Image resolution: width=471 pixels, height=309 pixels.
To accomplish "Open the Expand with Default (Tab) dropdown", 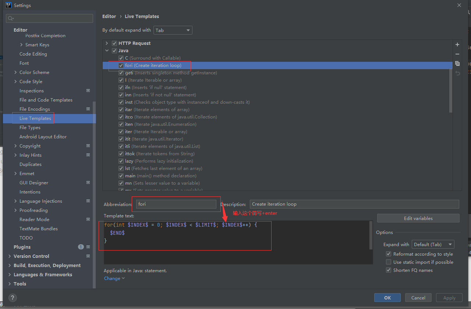I will (433, 244).
